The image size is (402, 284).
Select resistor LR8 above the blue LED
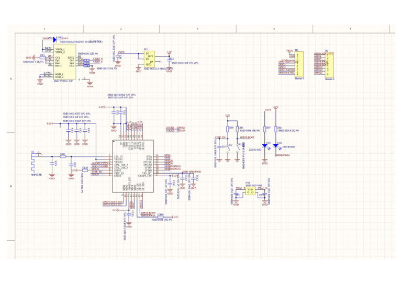pyautogui.click(x=276, y=129)
